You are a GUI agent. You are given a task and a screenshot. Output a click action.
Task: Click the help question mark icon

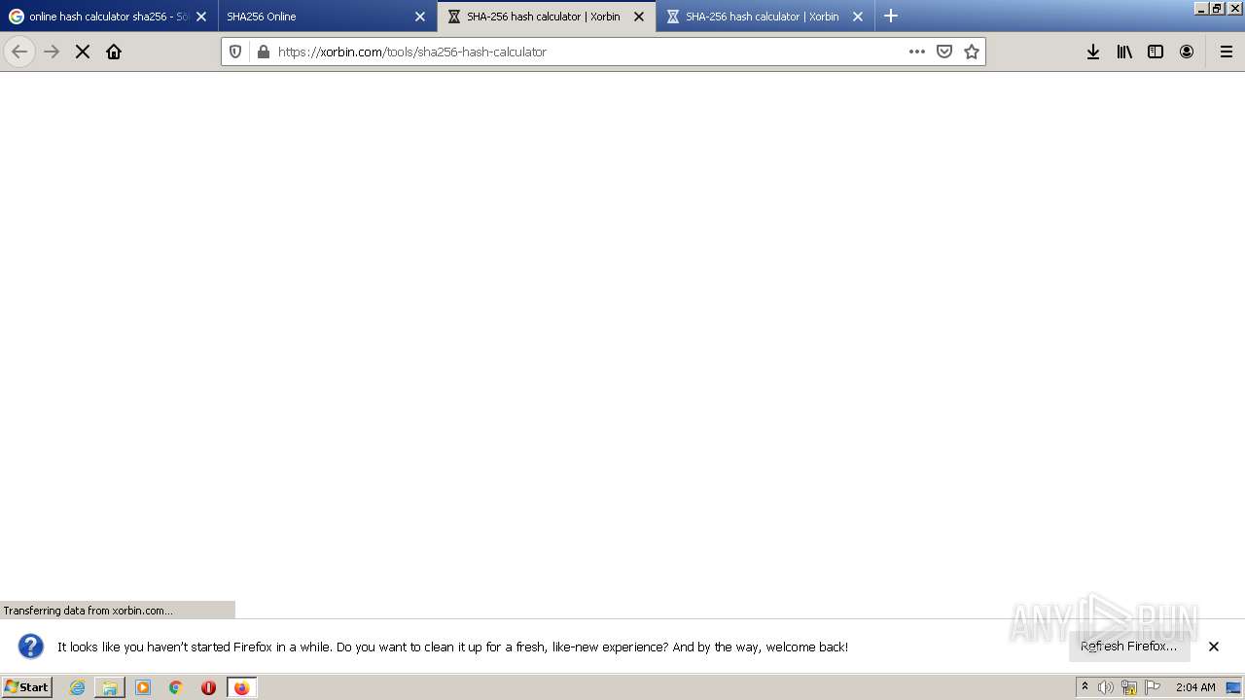(x=31, y=647)
